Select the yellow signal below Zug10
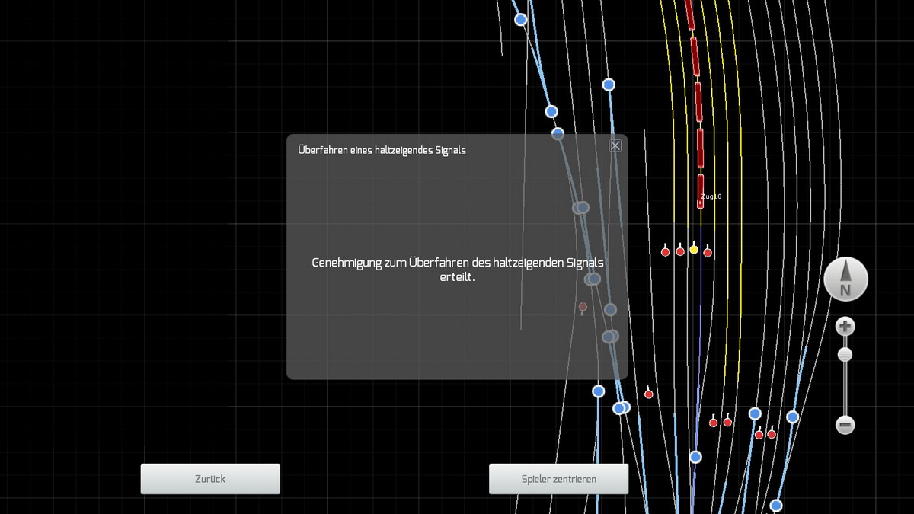This screenshot has width=914, height=514. (x=694, y=249)
